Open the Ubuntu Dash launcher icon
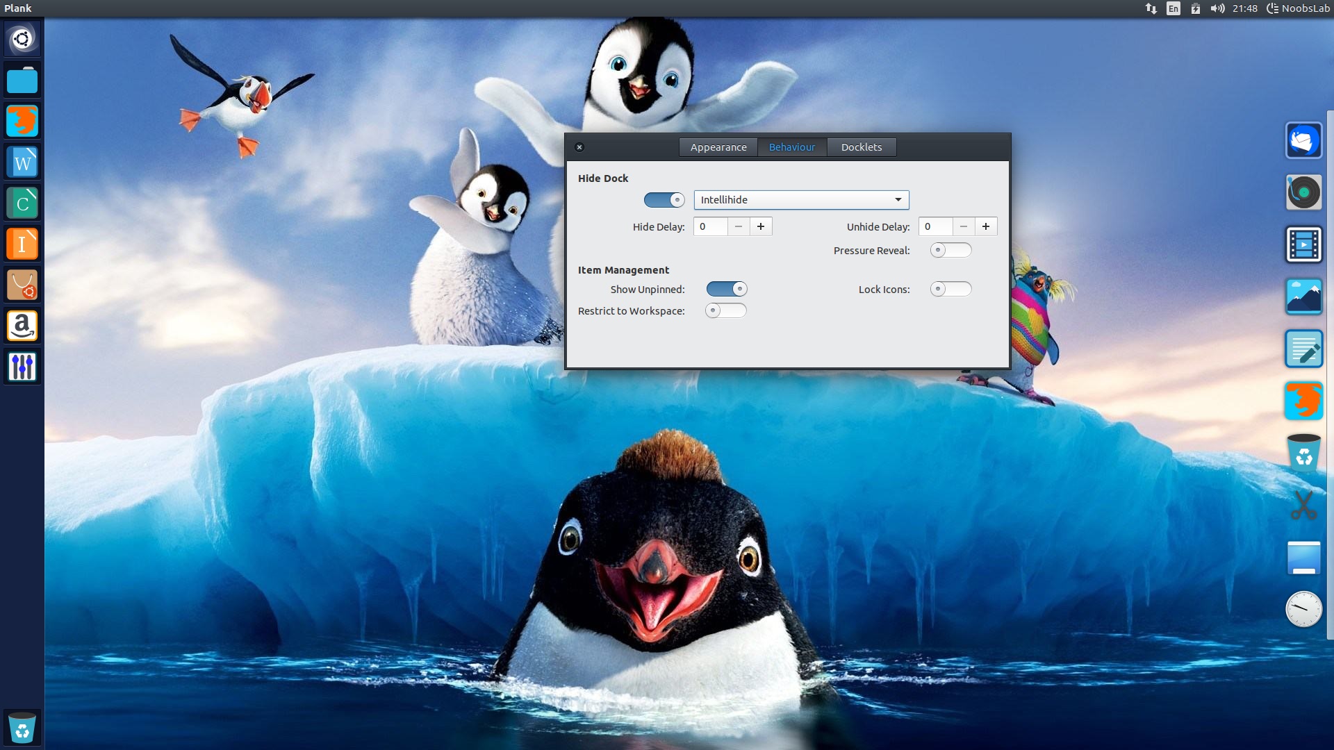Image resolution: width=1334 pixels, height=750 pixels. point(22,39)
